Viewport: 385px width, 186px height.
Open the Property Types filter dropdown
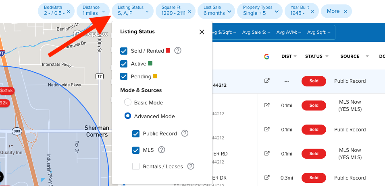pos(261,11)
